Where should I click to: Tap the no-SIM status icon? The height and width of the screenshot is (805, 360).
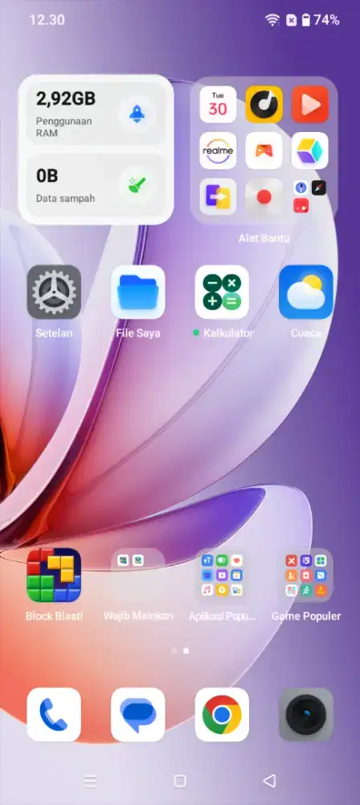(291, 20)
